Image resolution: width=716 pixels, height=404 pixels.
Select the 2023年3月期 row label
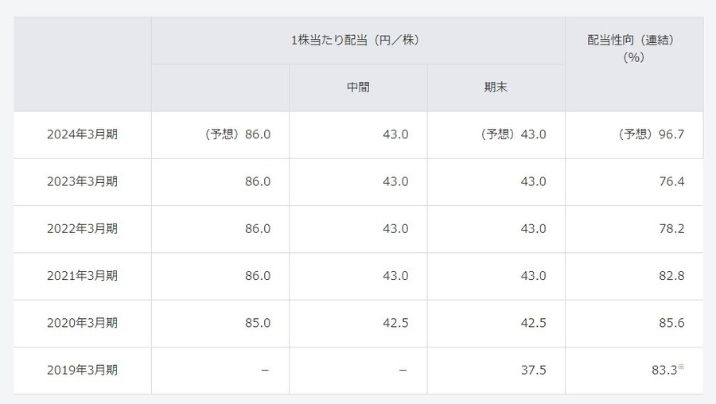pos(83,181)
